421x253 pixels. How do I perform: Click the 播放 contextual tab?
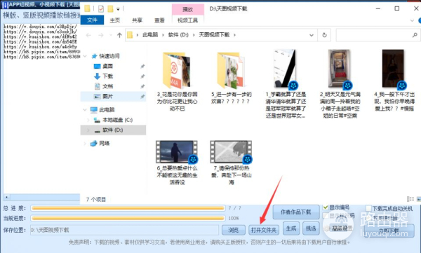187,9
